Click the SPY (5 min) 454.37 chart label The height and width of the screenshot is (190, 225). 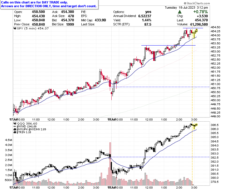click(x=33, y=28)
